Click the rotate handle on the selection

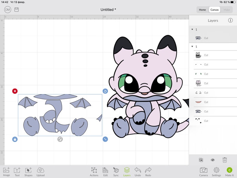tap(105, 91)
